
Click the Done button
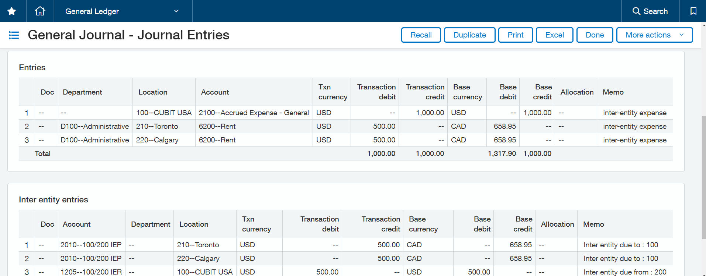(x=594, y=35)
